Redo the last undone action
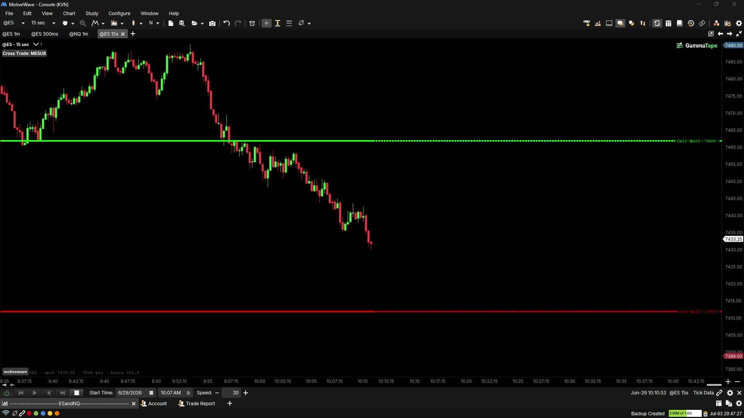The image size is (744, 418). (238, 23)
